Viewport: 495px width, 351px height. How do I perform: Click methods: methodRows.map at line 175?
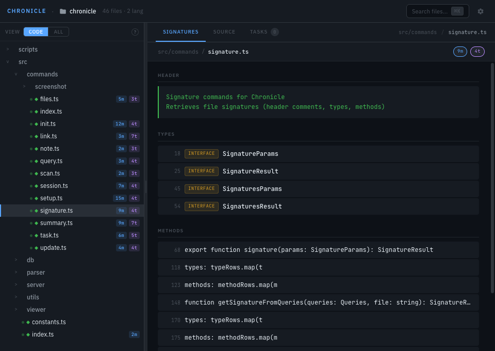click(x=318, y=338)
